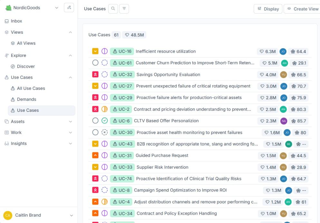Click the YU avatar on the UC-32 row

(284, 75)
